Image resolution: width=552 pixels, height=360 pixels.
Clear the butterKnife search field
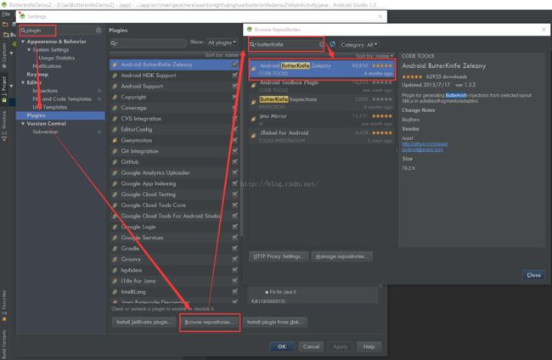[x=321, y=44]
